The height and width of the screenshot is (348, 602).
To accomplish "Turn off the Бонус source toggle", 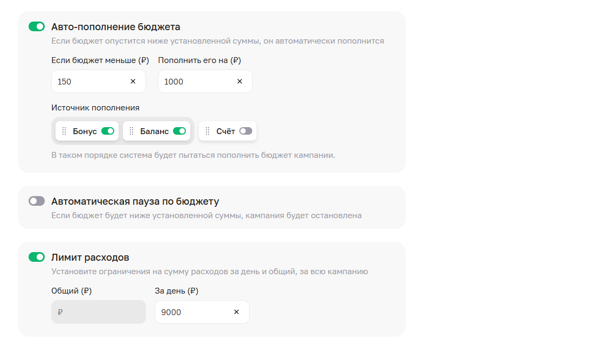I will tap(108, 131).
